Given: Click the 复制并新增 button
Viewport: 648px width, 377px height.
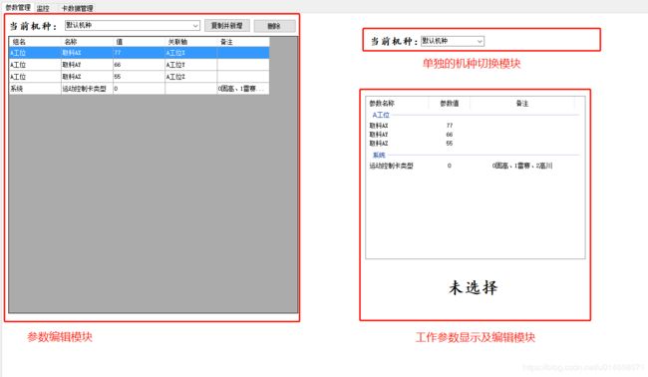Looking at the screenshot, I should [x=227, y=26].
